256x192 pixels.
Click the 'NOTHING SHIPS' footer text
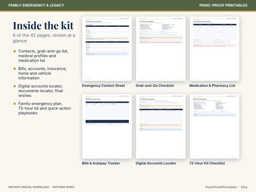tap(63, 187)
